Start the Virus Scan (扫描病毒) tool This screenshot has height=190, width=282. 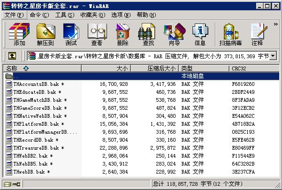tap(230, 34)
